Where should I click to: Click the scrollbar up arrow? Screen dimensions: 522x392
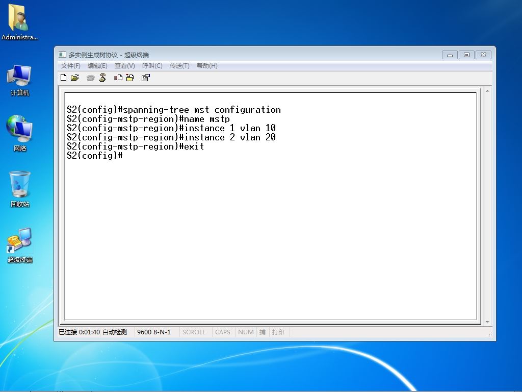pyautogui.click(x=487, y=91)
